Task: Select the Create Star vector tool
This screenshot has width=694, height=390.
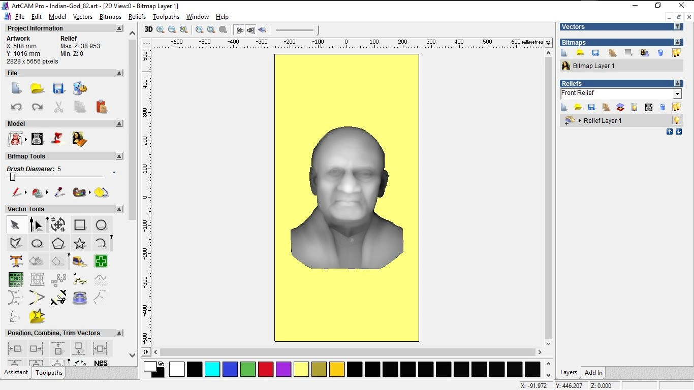Action: pyautogui.click(x=80, y=243)
